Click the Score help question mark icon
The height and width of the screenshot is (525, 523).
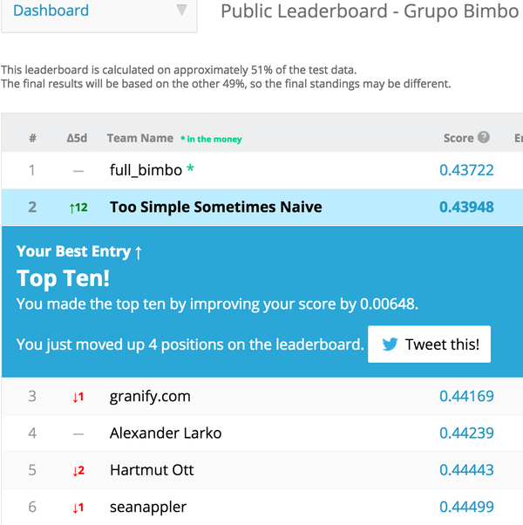(484, 137)
